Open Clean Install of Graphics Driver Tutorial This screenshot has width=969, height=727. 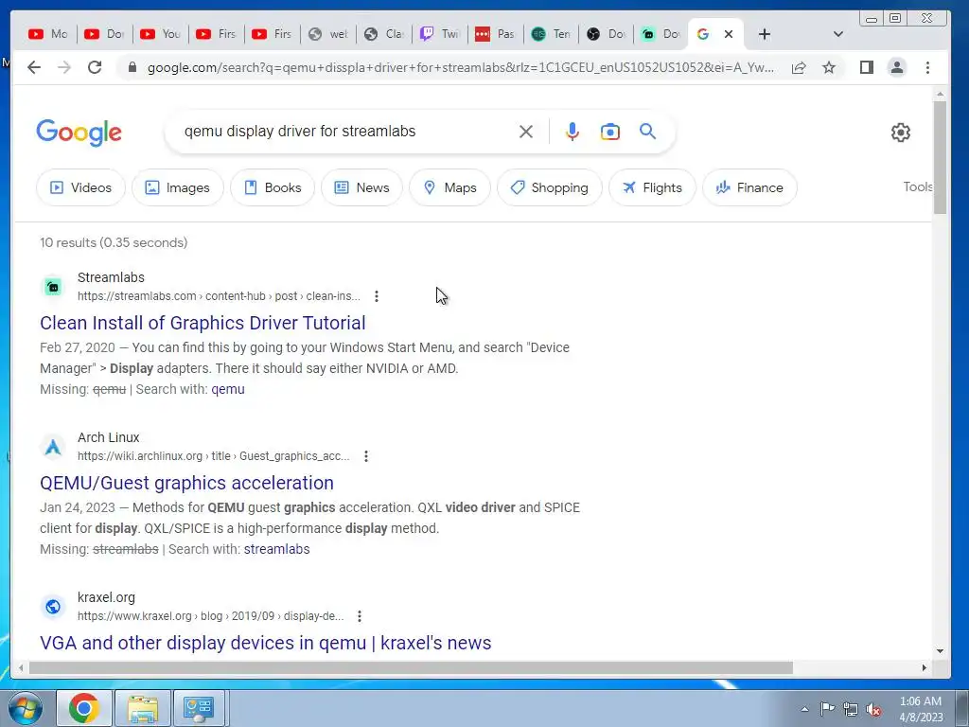point(203,323)
